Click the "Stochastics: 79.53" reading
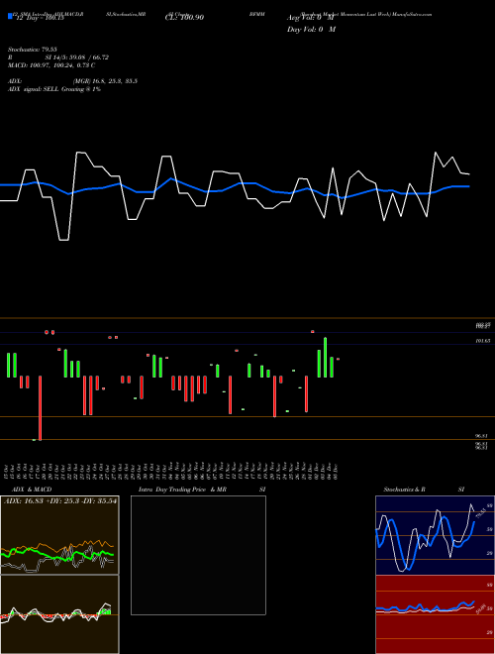Screen dimensions: 495x654 33,50
